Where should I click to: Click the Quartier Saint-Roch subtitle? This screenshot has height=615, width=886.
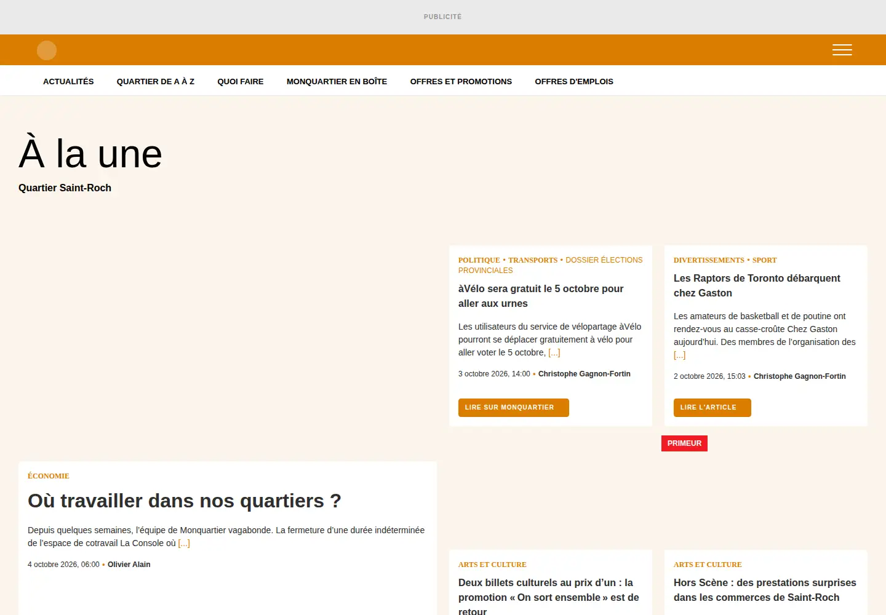point(65,188)
